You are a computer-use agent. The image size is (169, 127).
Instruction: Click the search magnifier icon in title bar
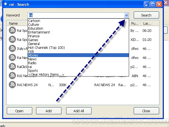[6, 4]
